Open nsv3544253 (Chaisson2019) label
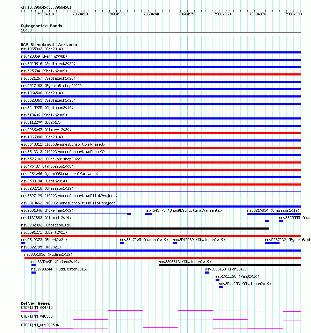 (245, 284)
